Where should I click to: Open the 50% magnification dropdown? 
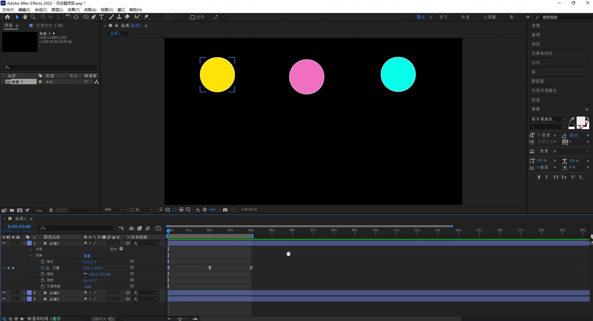113,210
